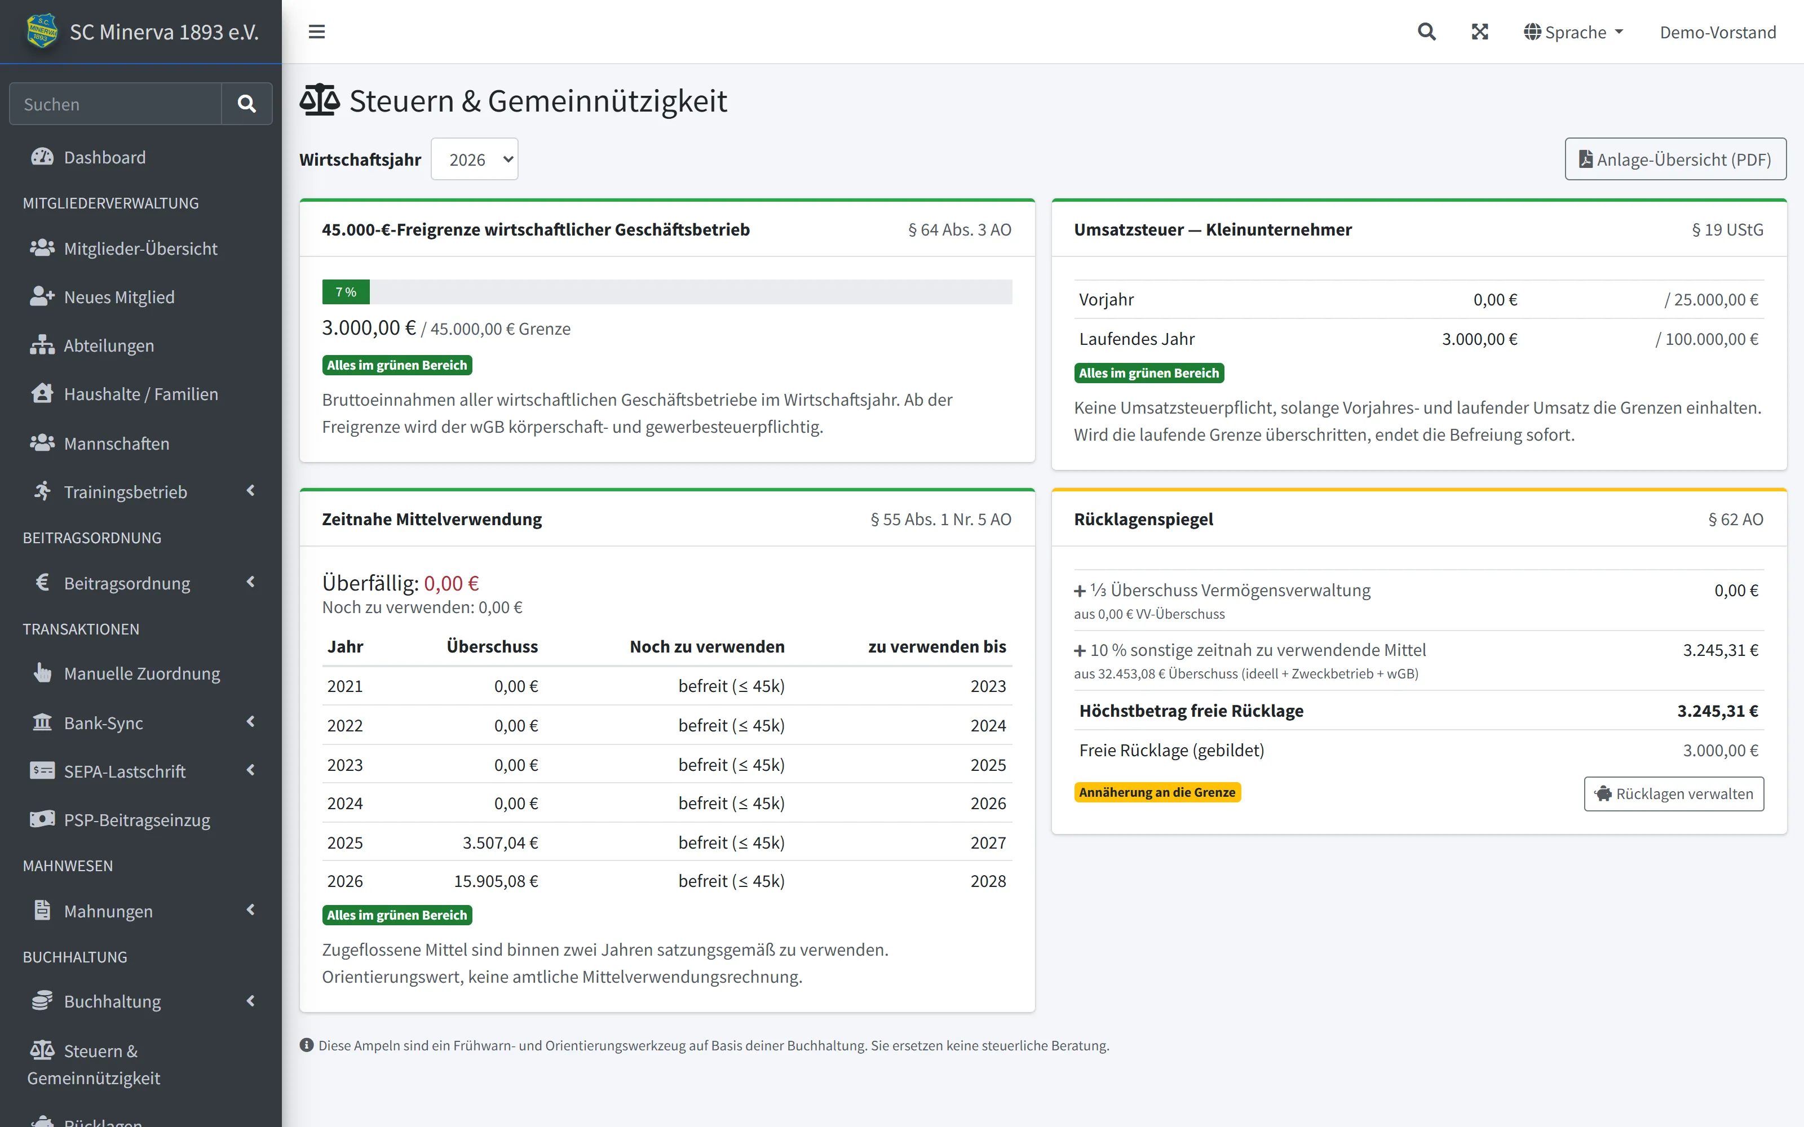Click the Vorjahr row label
Image resolution: width=1804 pixels, height=1127 pixels.
point(1106,299)
